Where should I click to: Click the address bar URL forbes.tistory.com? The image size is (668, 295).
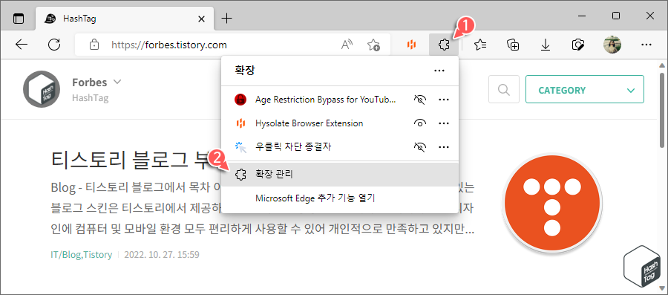(169, 45)
